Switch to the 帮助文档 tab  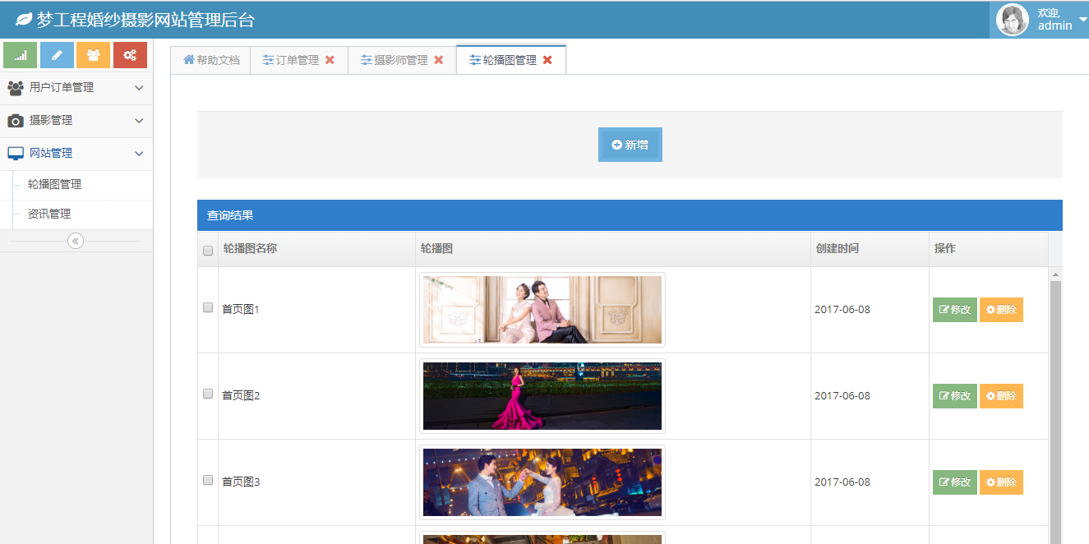click(x=210, y=60)
